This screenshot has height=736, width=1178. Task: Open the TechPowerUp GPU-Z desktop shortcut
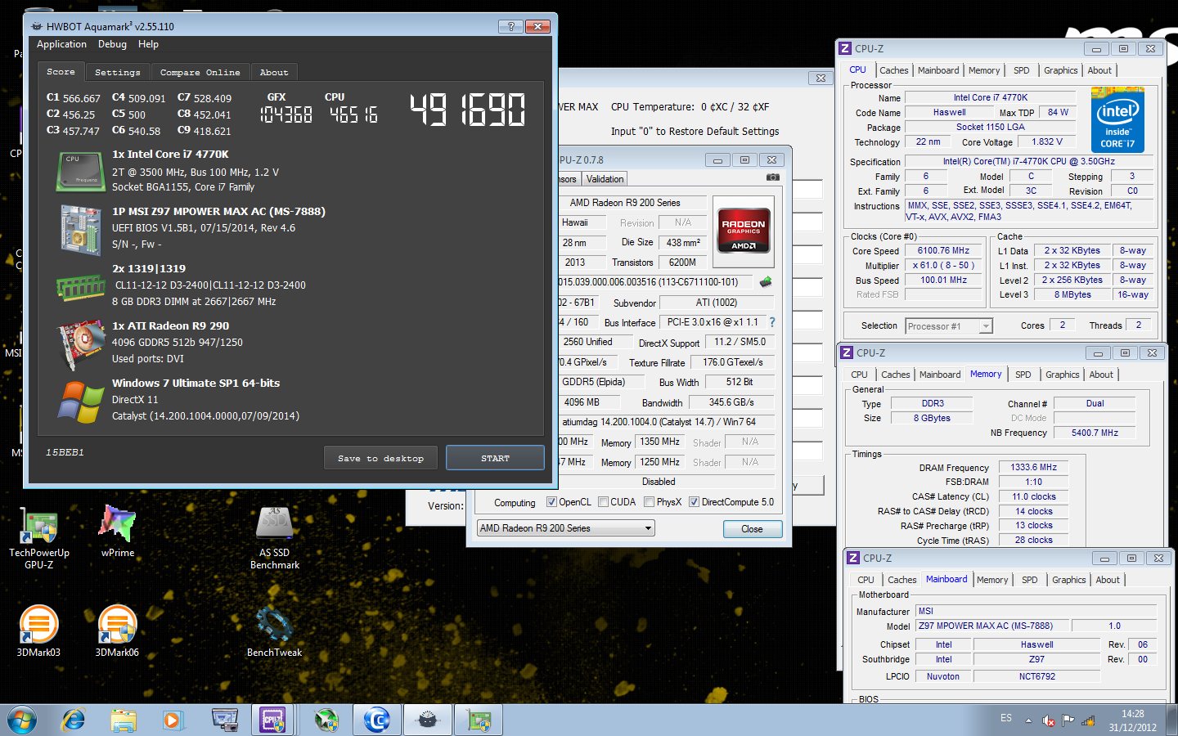tap(38, 537)
